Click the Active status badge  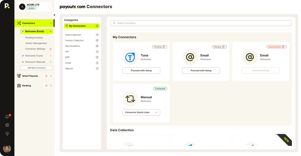click(31, 8)
